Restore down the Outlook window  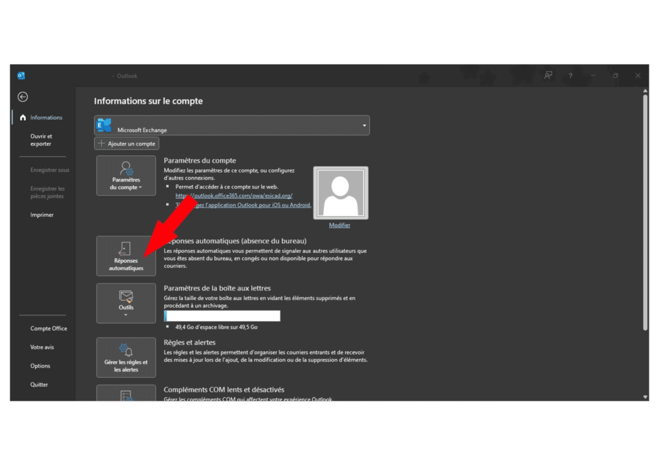[615, 76]
